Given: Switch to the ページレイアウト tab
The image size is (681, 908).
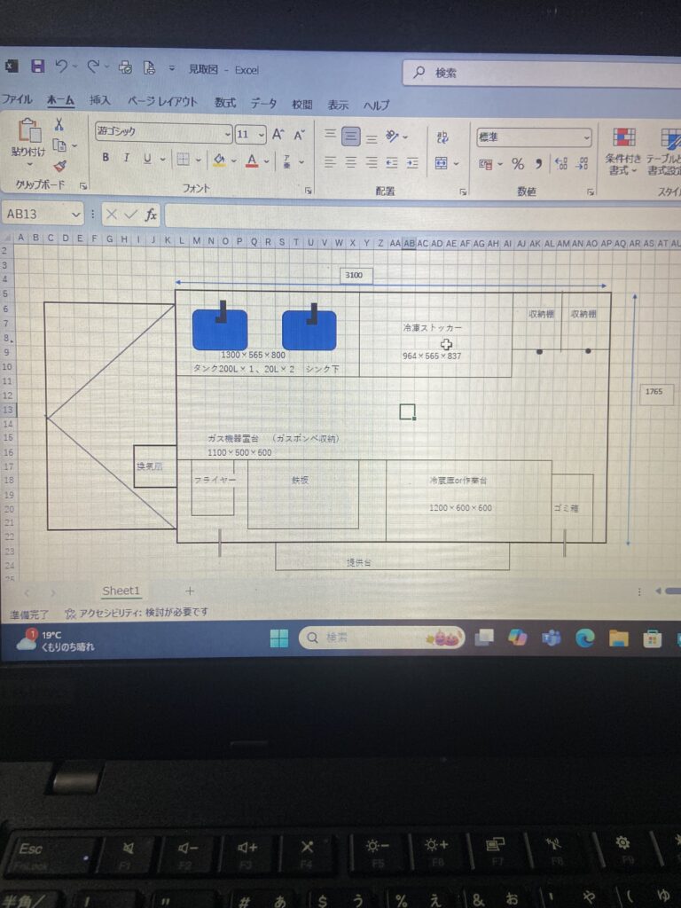Looking at the screenshot, I should (x=163, y=101).
